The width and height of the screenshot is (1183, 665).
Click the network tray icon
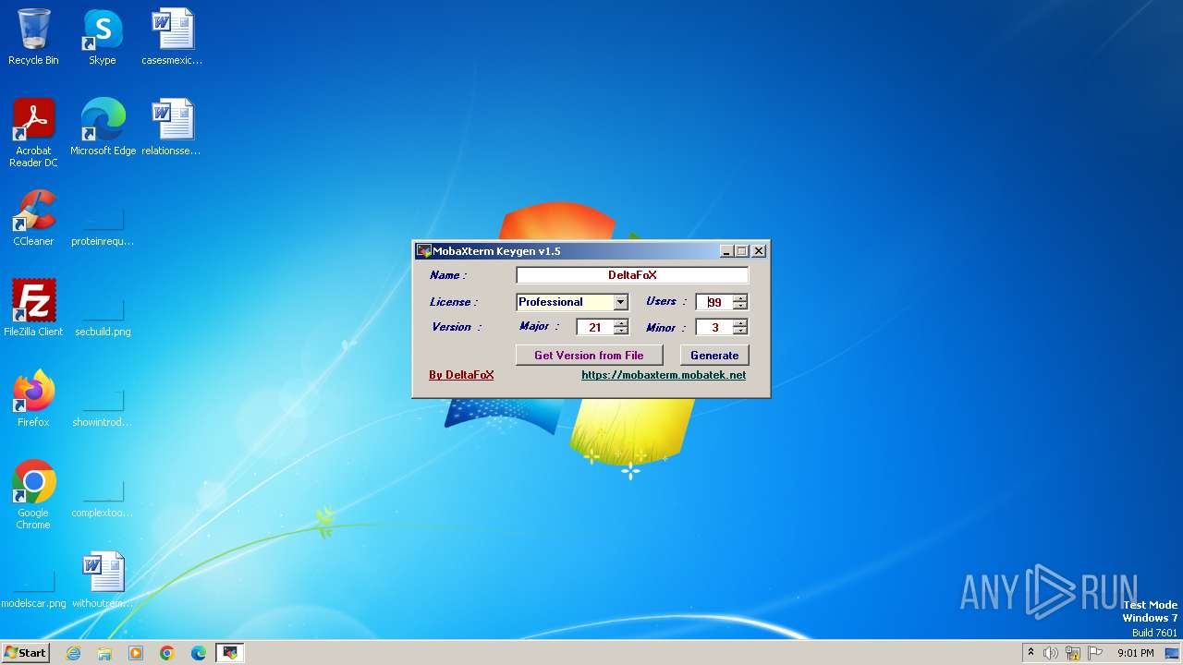point(1073,653)
